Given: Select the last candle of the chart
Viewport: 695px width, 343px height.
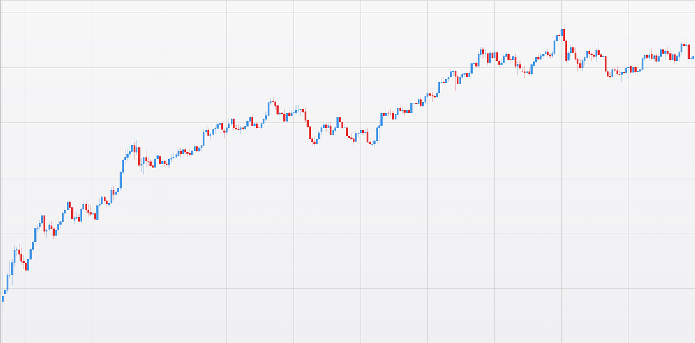Looking at the screenshot, I should pyautogui.click(x=692, y=57).
